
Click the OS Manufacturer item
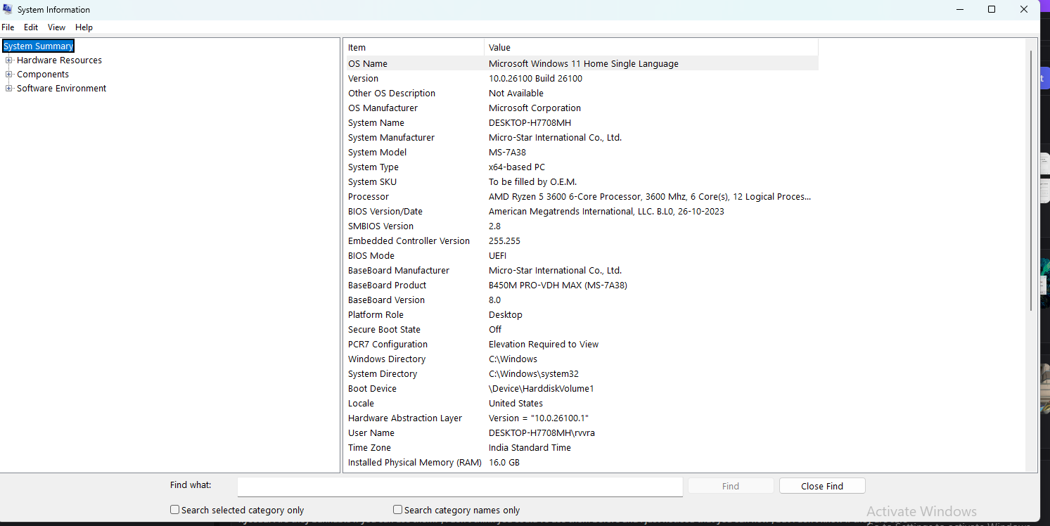pyautogui.click(x=383, y=108)
